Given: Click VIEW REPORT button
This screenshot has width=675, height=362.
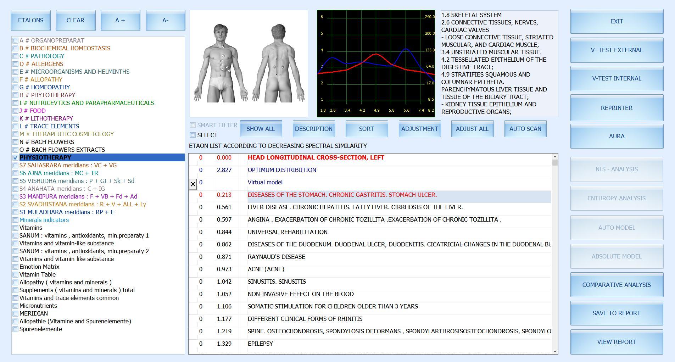Looking at the screenshot, I should tap(617, 342).
